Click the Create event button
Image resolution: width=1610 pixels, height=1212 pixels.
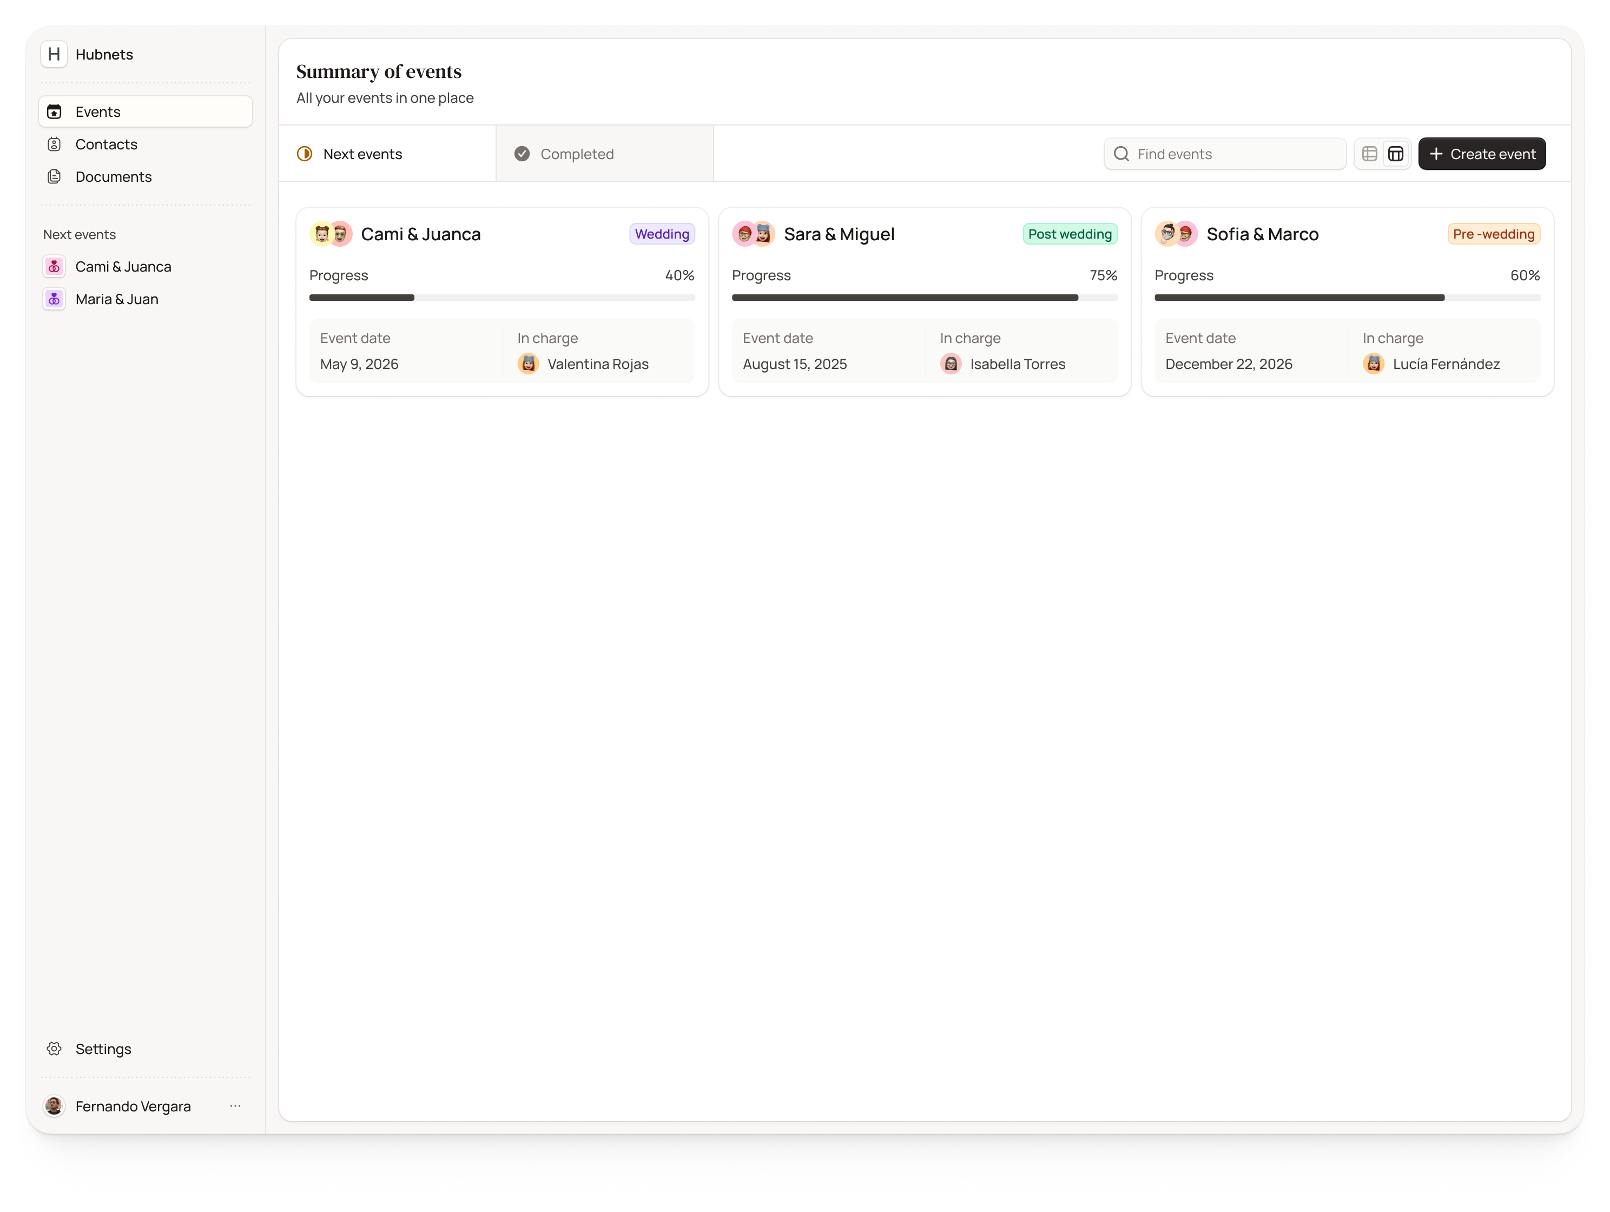[1481, 154]
